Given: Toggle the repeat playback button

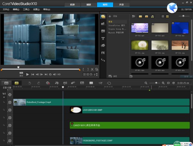Looking at the screenshot, I should (50, 74).
